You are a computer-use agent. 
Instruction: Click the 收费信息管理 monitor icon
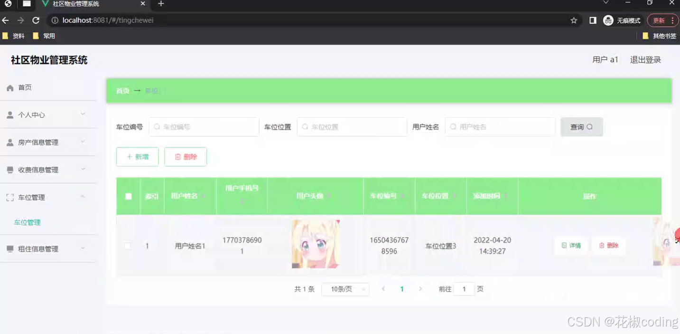[10, 169]
